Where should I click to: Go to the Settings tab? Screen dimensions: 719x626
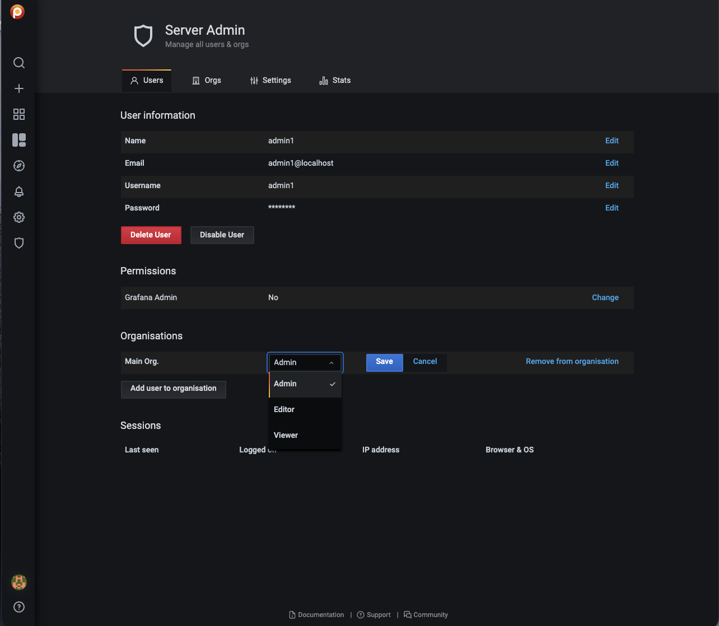click(x=270, y=81)
